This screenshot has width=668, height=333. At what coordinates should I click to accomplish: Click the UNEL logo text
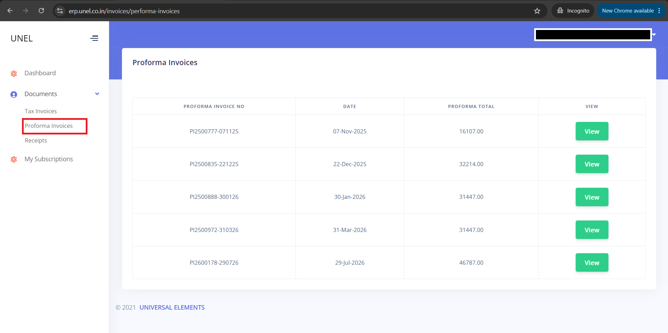(22, 38)
